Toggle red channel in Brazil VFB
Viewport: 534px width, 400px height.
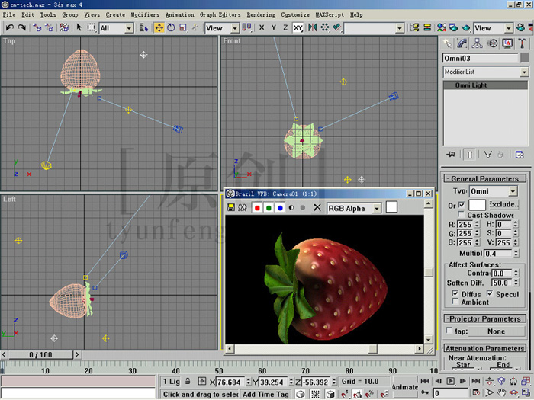257,208
